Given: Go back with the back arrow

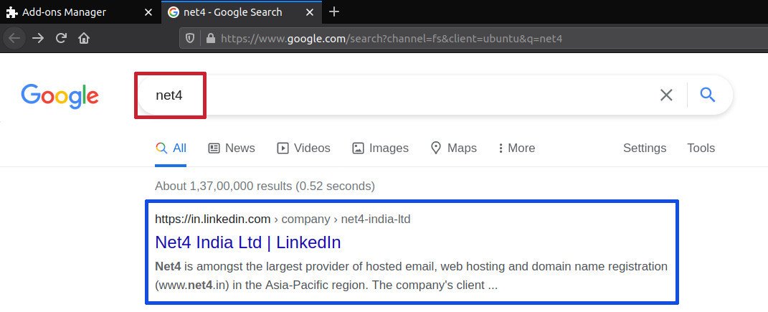Looking at the screenshot, I should (x=14, y=38).
